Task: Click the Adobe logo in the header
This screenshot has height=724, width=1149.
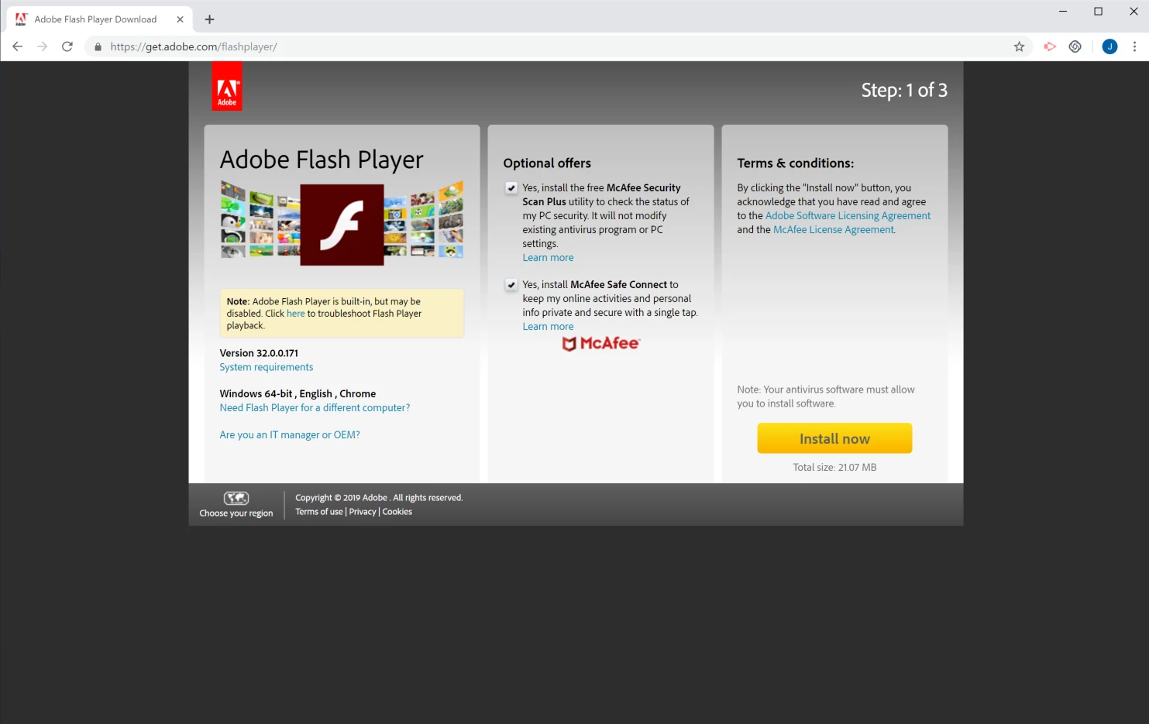Action: click(227, 86)
